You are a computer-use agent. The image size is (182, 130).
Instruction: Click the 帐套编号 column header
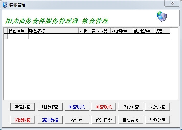point(18,31)
